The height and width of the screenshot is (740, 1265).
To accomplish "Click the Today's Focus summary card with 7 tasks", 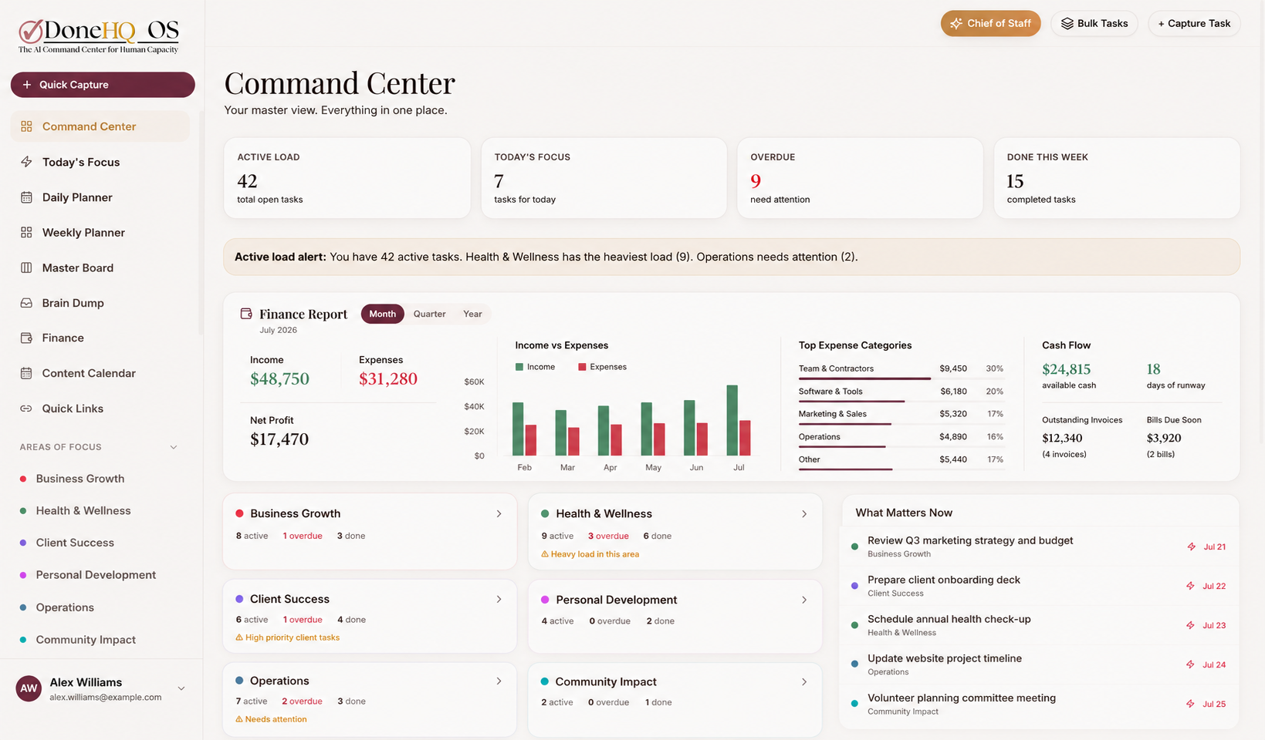I will pyautogui.click(x=604, y=178).
